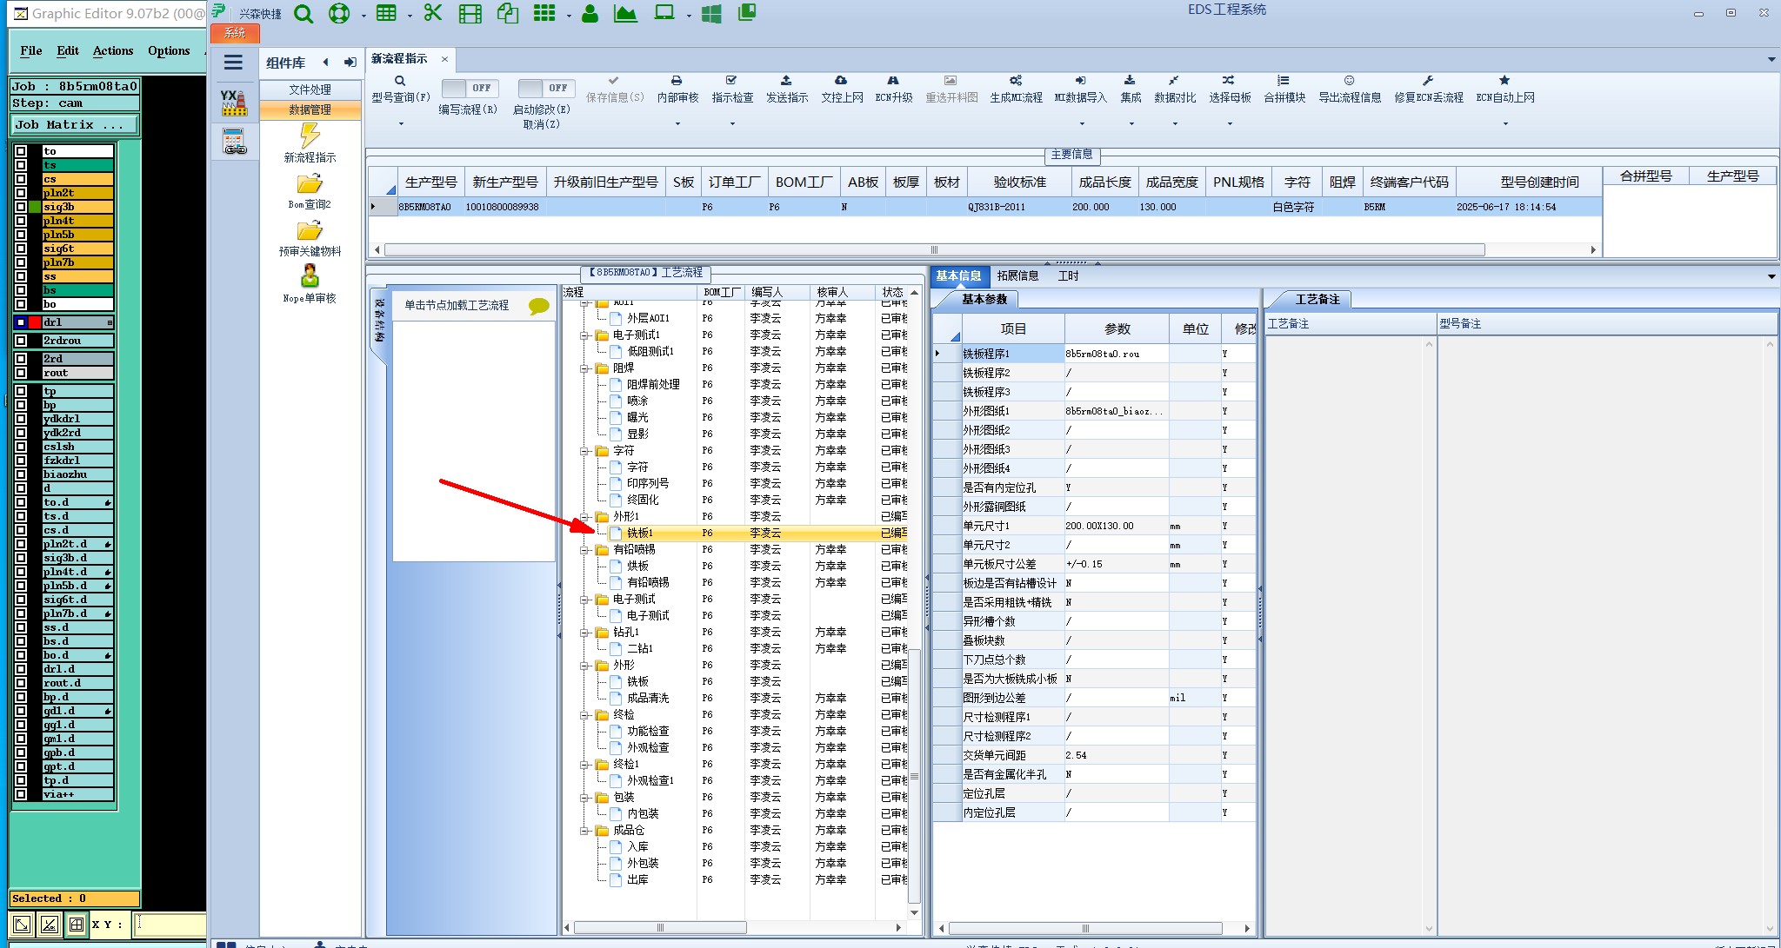This screenshot has height=948, width=1781.
Task: Open dropdown arrow under 型号查询
Action: click(401, 124)
